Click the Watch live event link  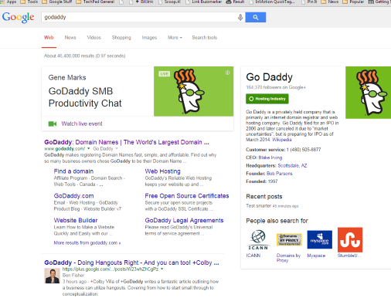tap(82, 124)
